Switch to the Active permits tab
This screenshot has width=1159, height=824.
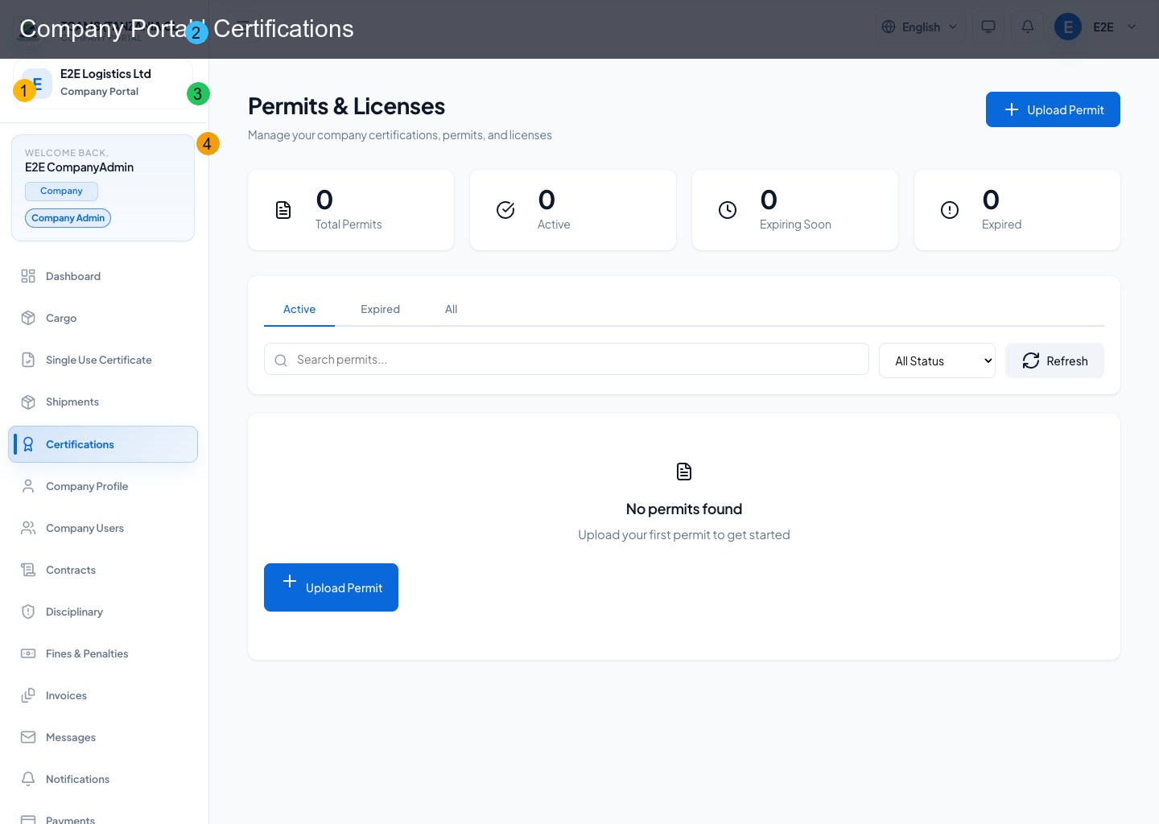pyautogui.click(x=299, y=309)
